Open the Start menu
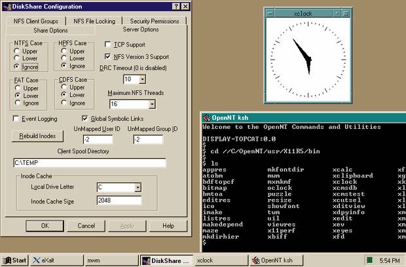 (x=14, y=260)
